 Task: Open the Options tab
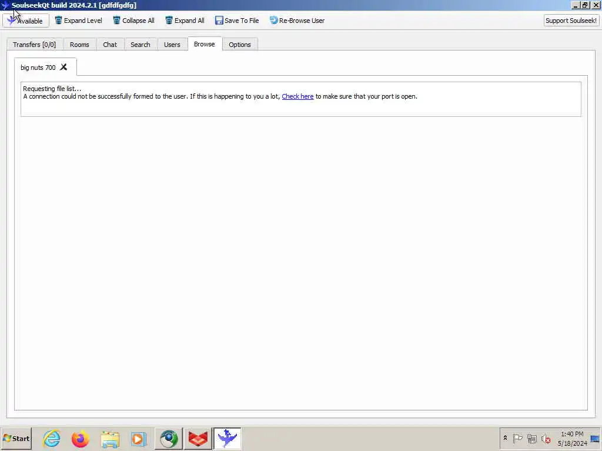(240, 45)
